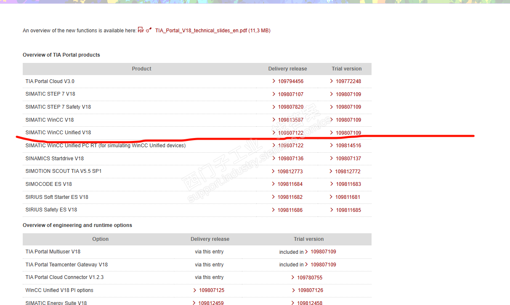Screen dimensions: 510x305
Task: Open delivery release 109812773 for SIMOTION SCOUT TIA
Action: [x=290, y=172]
